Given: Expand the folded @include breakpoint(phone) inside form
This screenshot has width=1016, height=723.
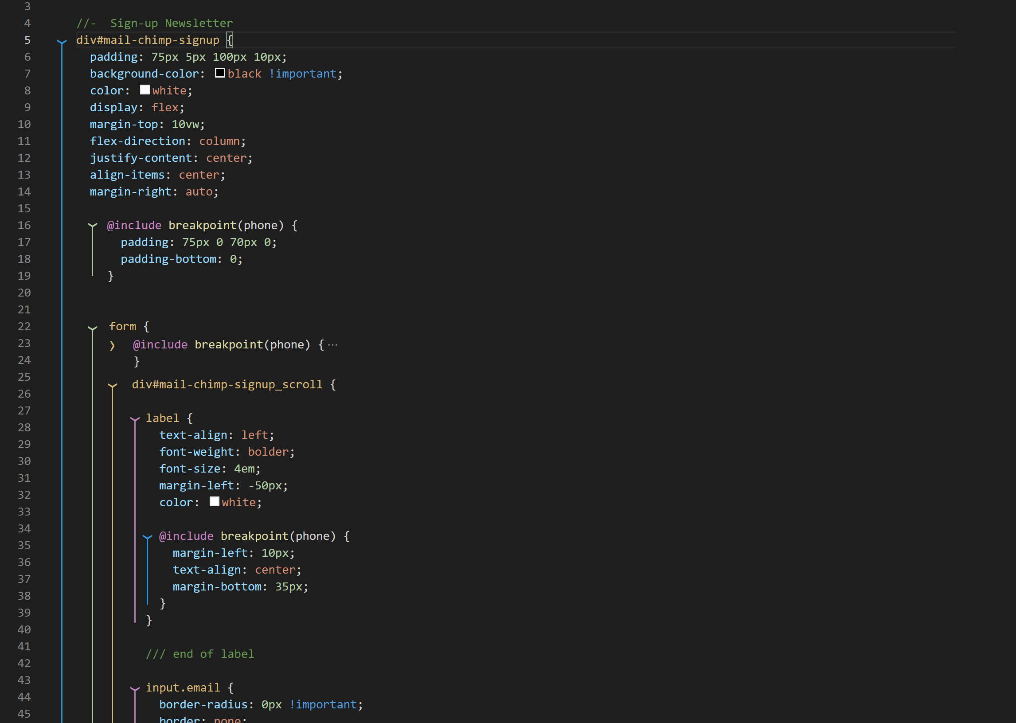Looking at the screenshot, I should coord(112,344).
